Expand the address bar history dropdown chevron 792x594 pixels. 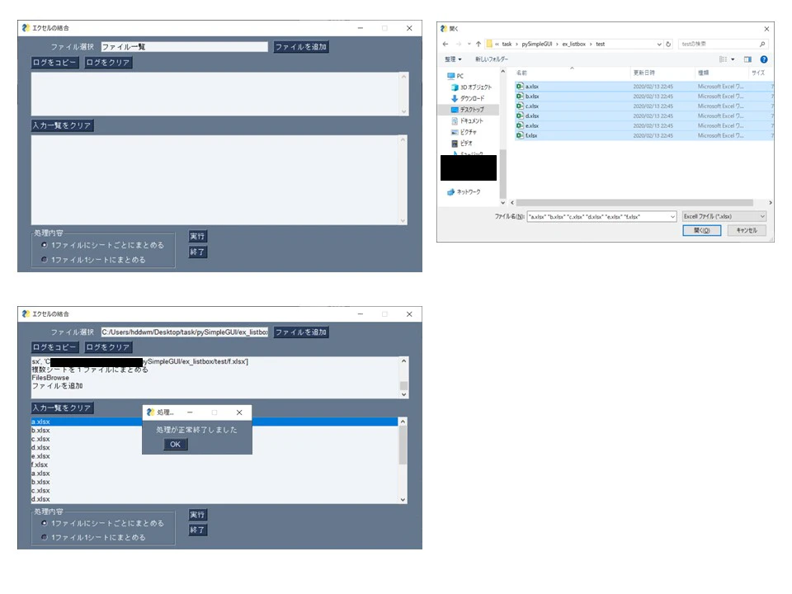[x=659, y=44]
